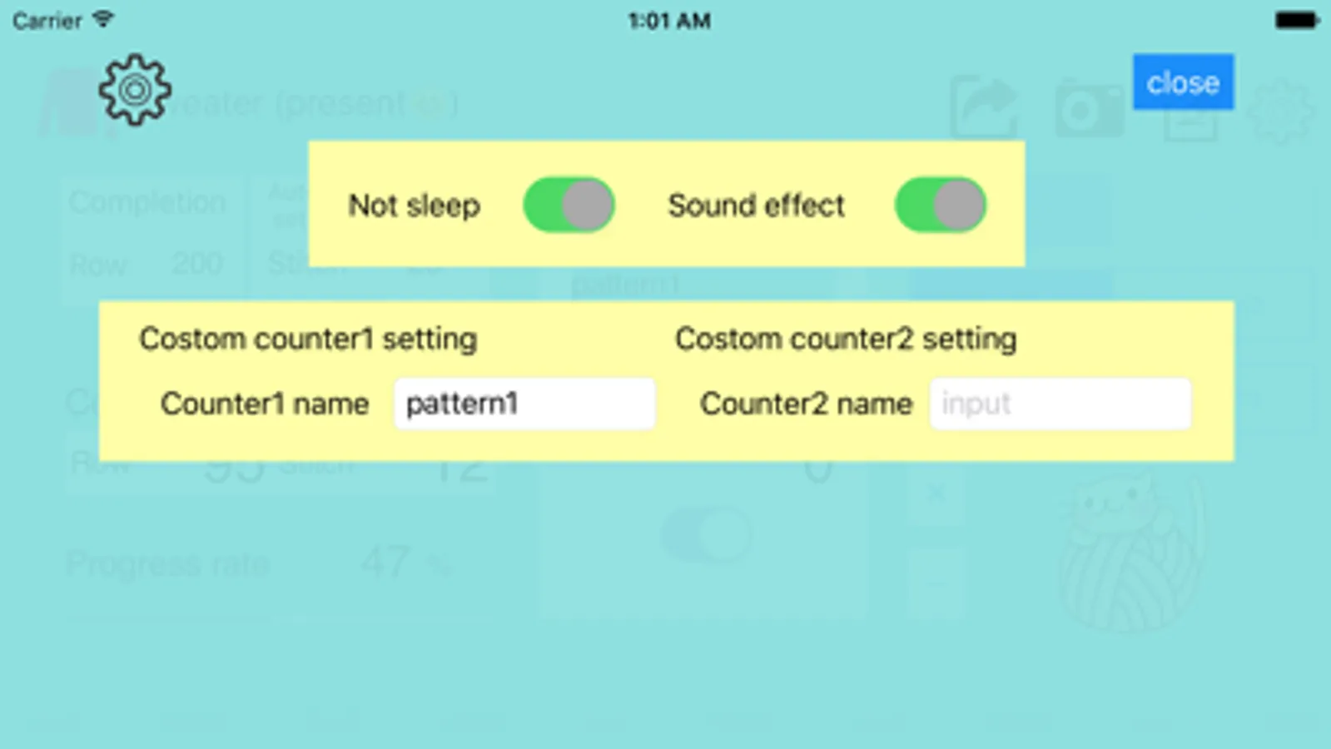Click the faded × button in background

coord(936,494)
